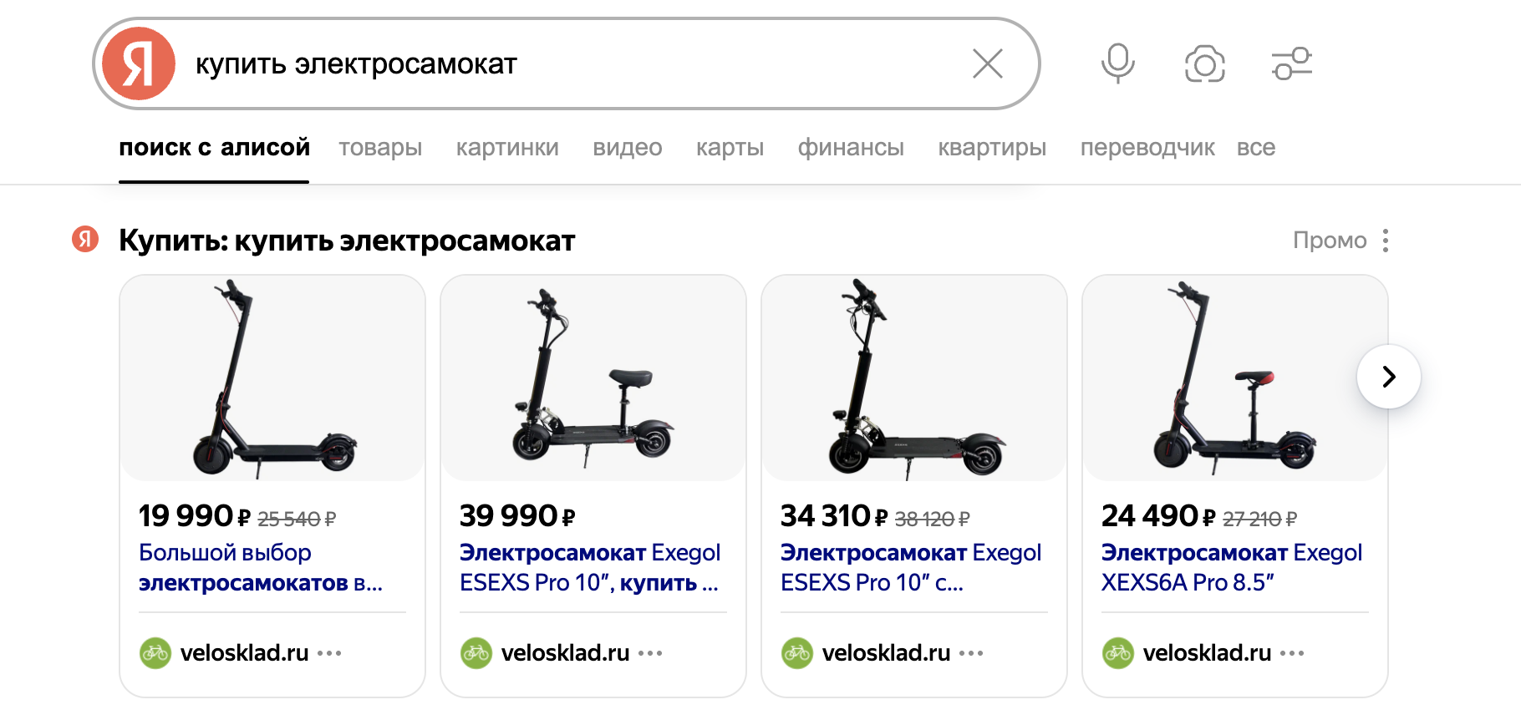The image size is (1521, 720).
Task: Click the veloskld.ru bicycle favicon in the first card
Action: [x=155, y=653]
